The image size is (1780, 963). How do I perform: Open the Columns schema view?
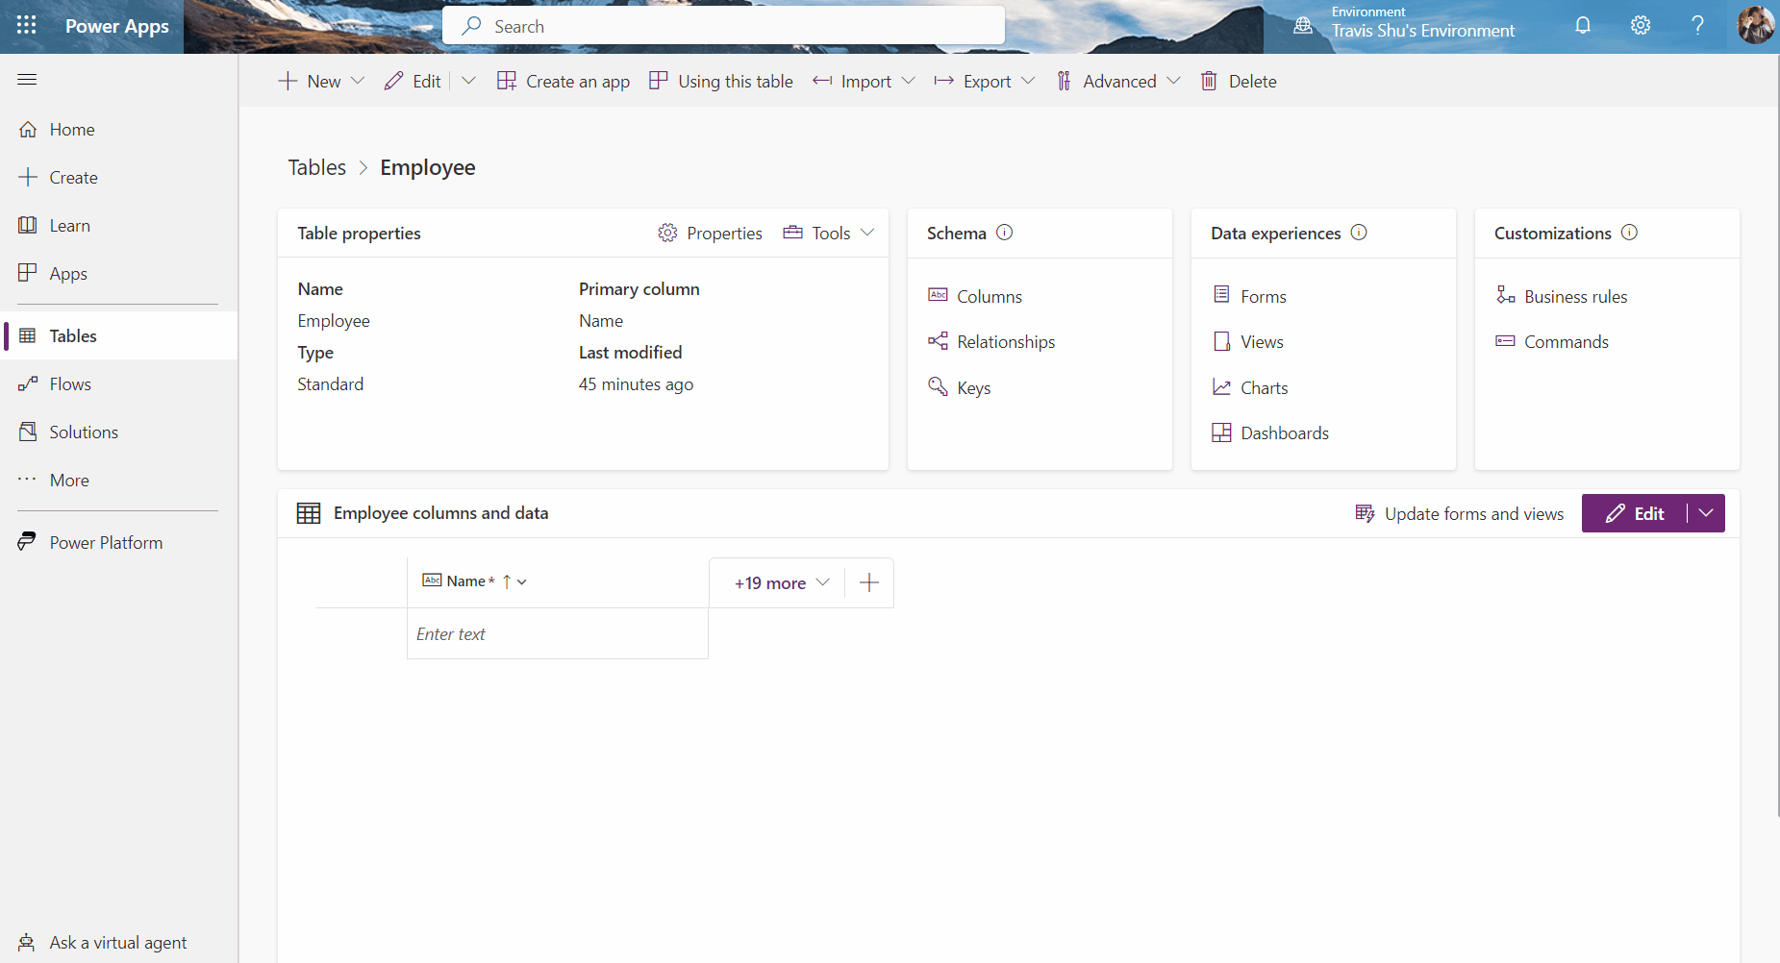(989, 296)
